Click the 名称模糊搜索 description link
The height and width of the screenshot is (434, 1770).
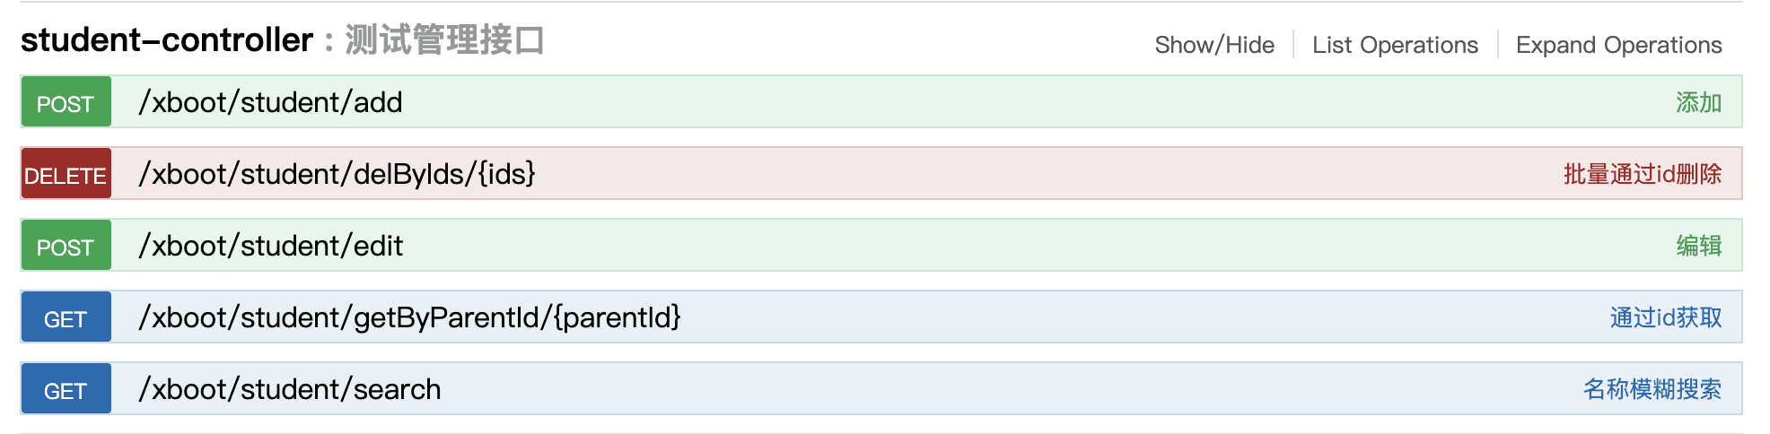point(1652,389)
